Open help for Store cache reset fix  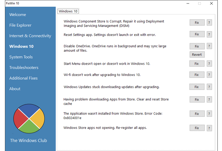click(x=209, y=99)
